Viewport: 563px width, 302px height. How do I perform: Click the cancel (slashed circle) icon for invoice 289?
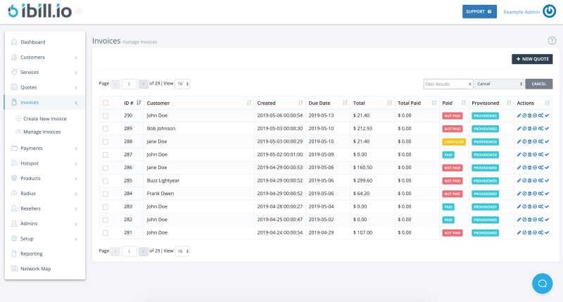[524, 129]
